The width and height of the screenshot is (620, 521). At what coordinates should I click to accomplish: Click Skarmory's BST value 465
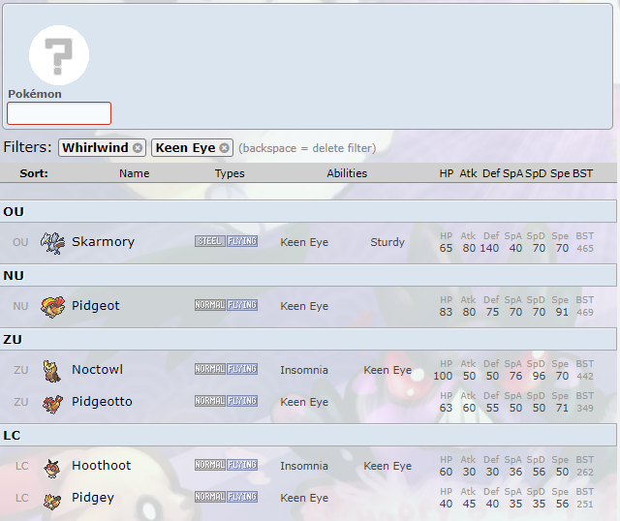click(585, 249)
